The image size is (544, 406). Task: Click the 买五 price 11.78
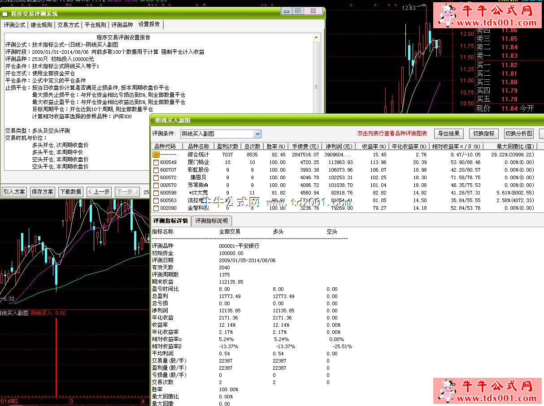click(x=509, y=99)
